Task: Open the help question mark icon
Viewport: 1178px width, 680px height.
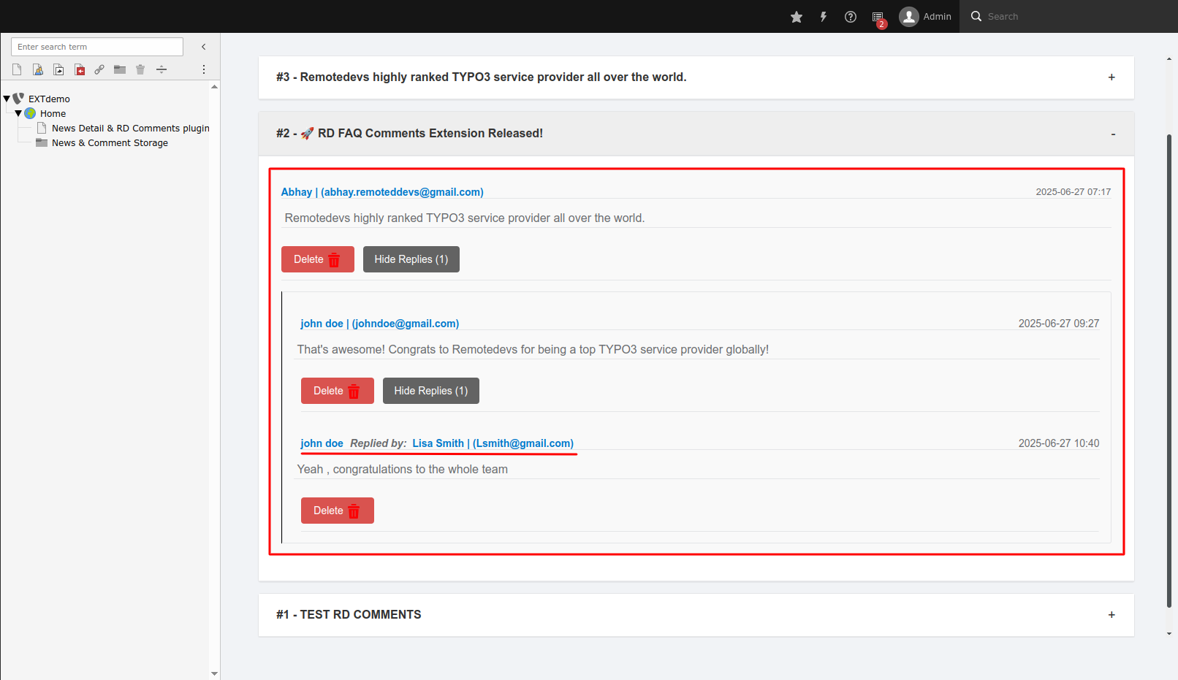Action: pyautogui.click(x=850, y=16)
